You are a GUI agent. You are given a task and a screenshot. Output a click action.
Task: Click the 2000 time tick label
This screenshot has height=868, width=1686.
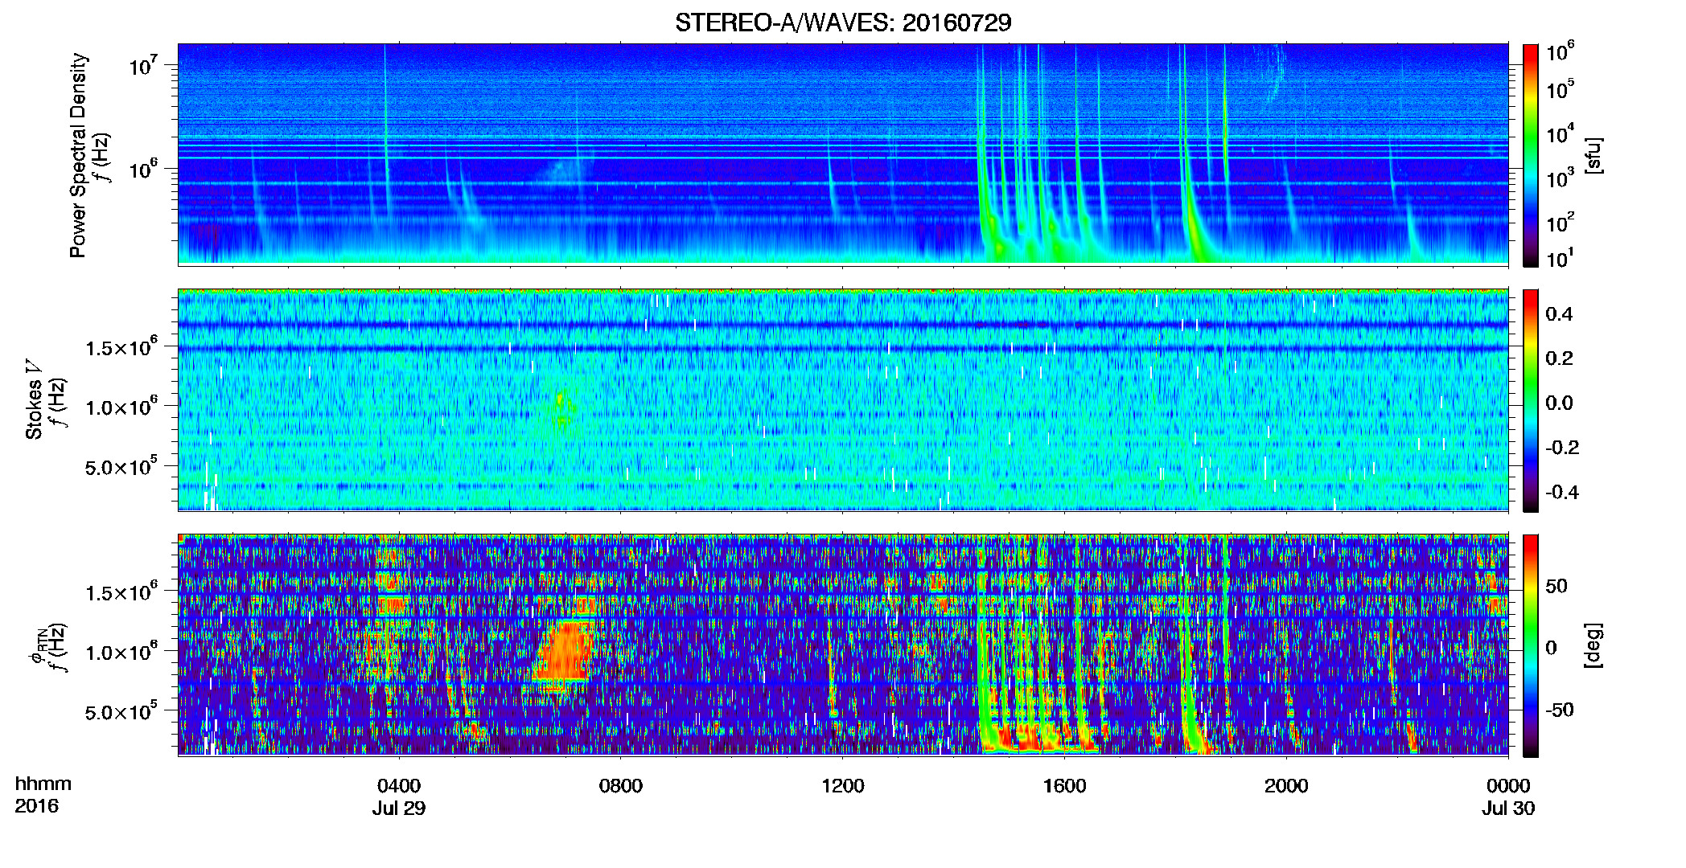point(1286,785)
